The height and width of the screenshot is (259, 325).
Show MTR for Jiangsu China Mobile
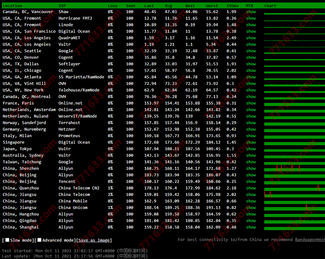point(251,201)
